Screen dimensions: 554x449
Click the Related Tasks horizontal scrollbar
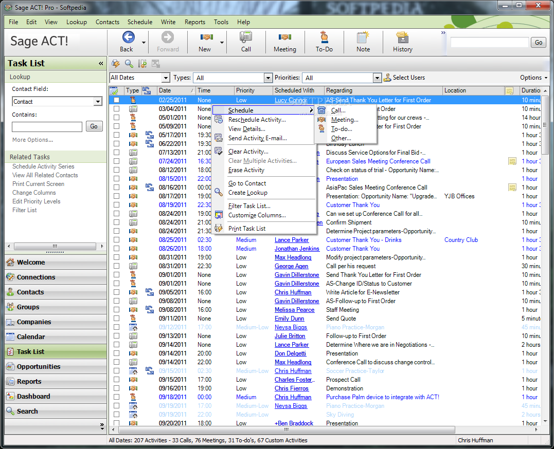point(55,246)
